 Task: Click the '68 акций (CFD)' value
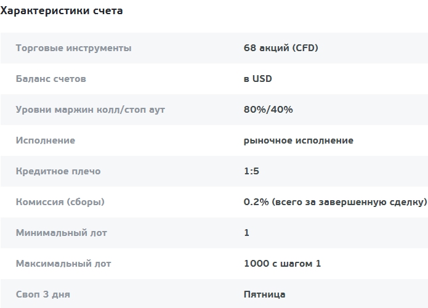[x=281, y=48]
